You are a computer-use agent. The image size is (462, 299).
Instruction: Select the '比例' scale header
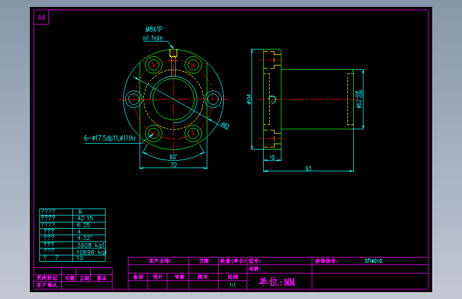coord(232,277)
